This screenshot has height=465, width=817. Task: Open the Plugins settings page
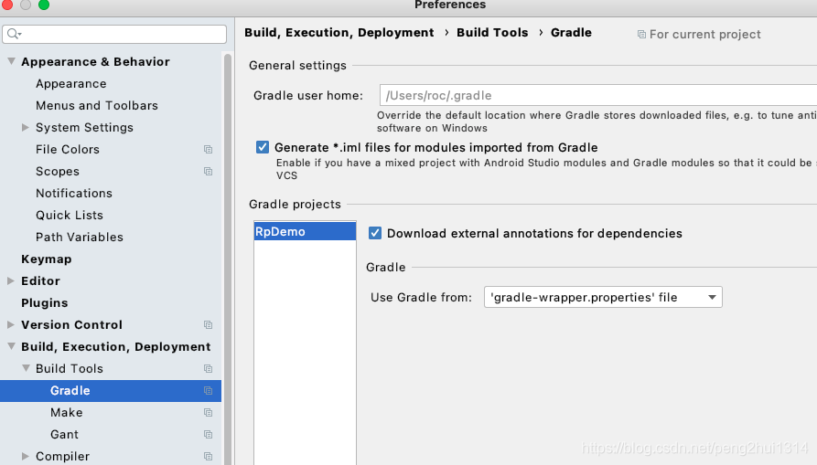coord(44,302)
